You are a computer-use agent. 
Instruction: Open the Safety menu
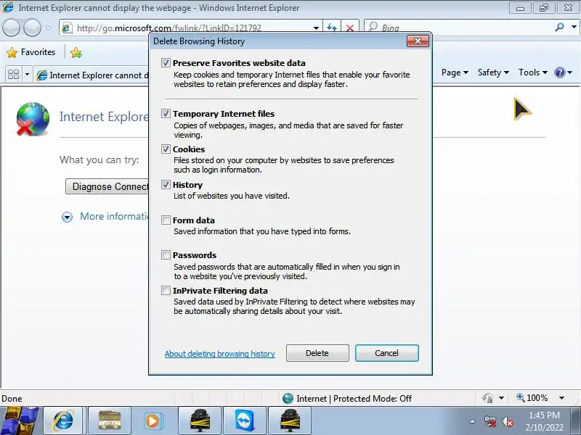tap(493, 72)
